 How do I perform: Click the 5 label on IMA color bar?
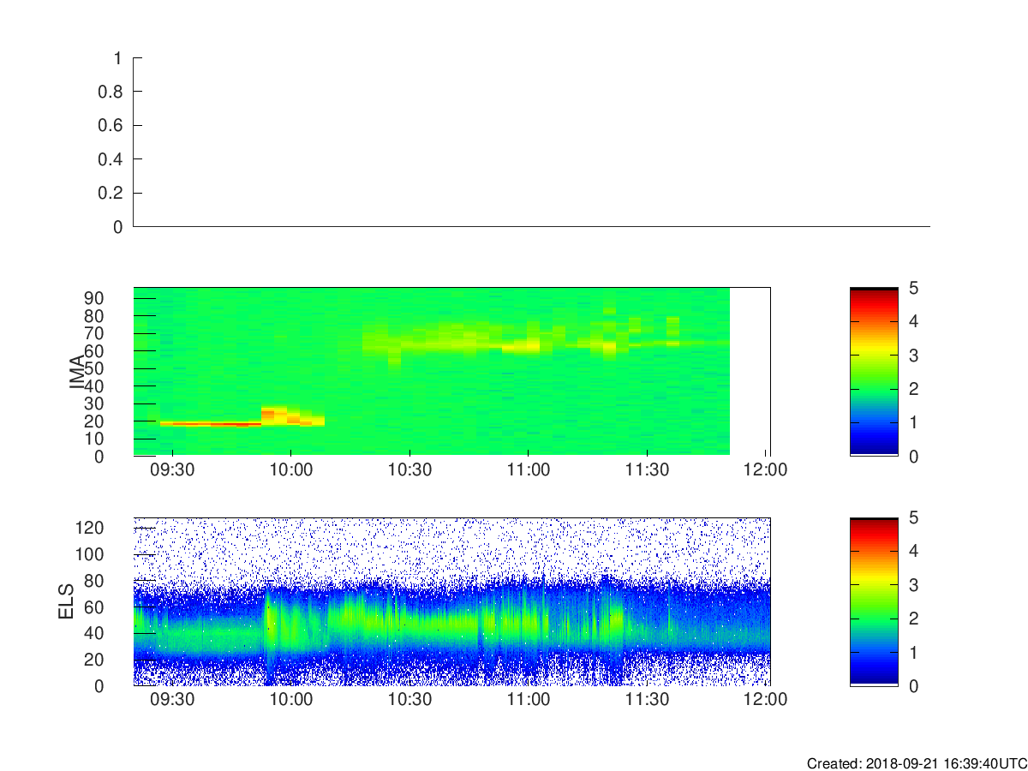912,288
